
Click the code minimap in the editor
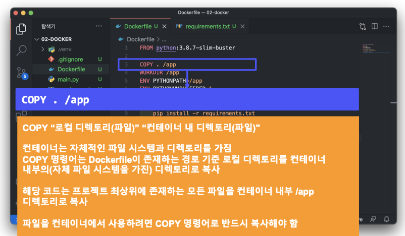coord(376,48)
